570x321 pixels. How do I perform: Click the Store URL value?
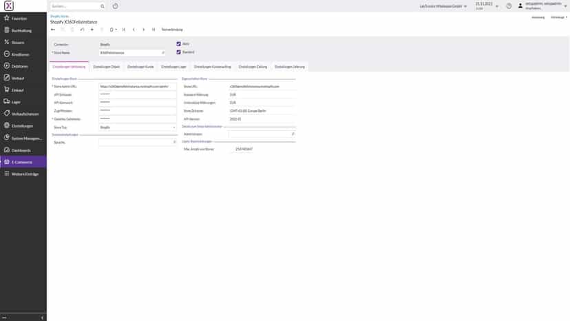click(x=255, y=87)
